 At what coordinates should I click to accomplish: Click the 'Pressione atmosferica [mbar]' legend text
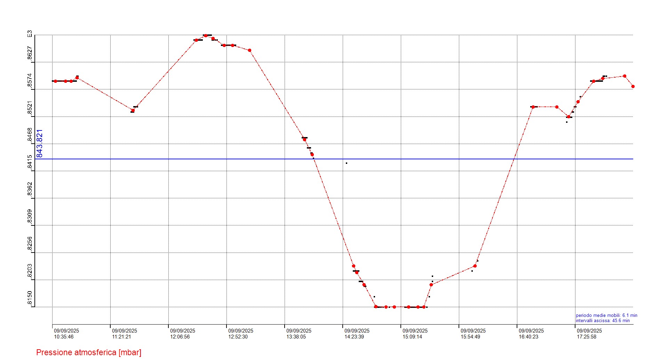coord(89,352)
